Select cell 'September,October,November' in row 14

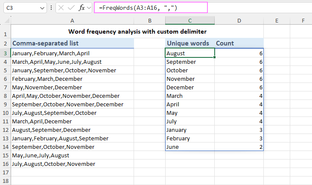coord(73,147)
